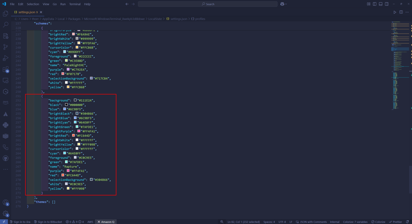This screenshot has width=412, height=224.
Task: Open the profiles breadcrumb symbol dropdown
Action: (x=198, y=19)
